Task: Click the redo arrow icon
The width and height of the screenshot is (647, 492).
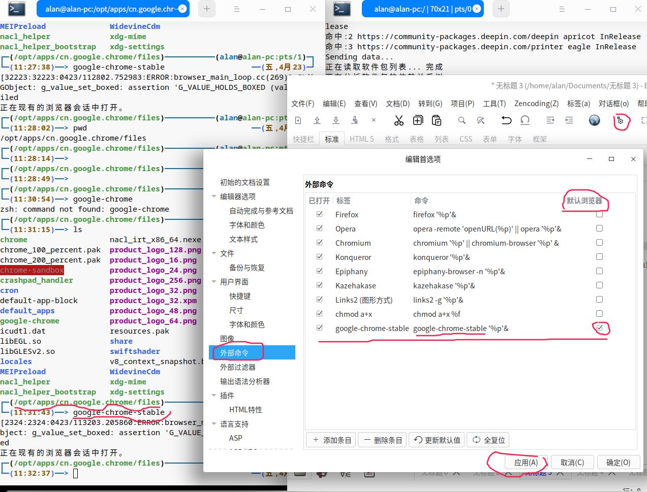Action: pos(525,120)
